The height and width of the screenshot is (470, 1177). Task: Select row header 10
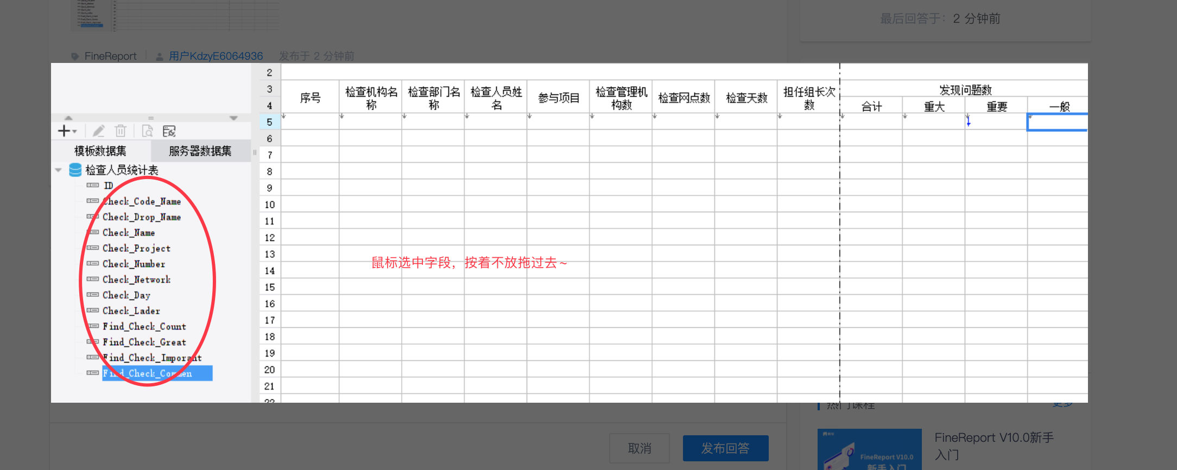click(x=269, y=205)
